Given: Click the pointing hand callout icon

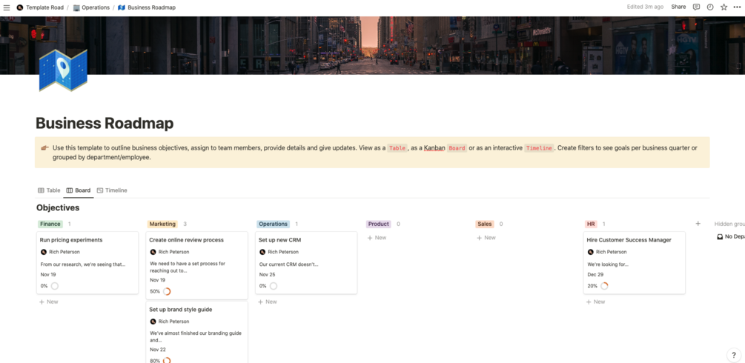Looking at the screenshot, I should [x=44, y=147].
